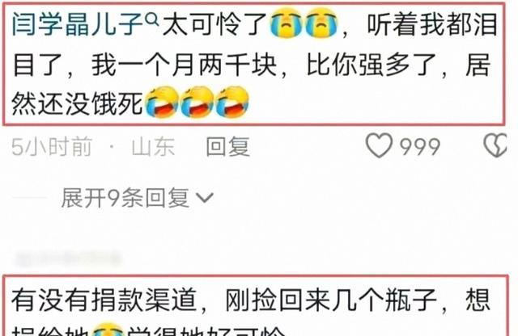Image resolution: width=518 pixels, height=336 pixels.
Task: Reply to the comment via 回复
Action: [228, 146]
